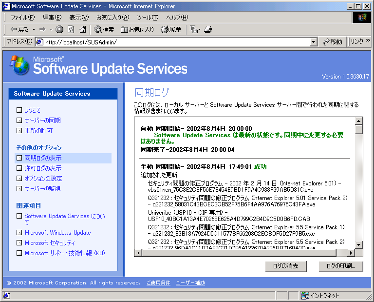Expand the address bar dropdown
374x302 pixels.
(x=314, y=42)
